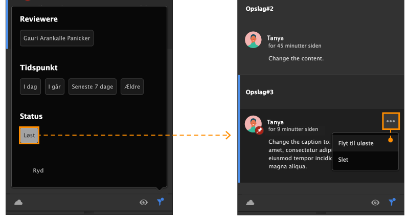Toggle the eye icon in left panel
The image size is (409, 220).
click(144, 202)
